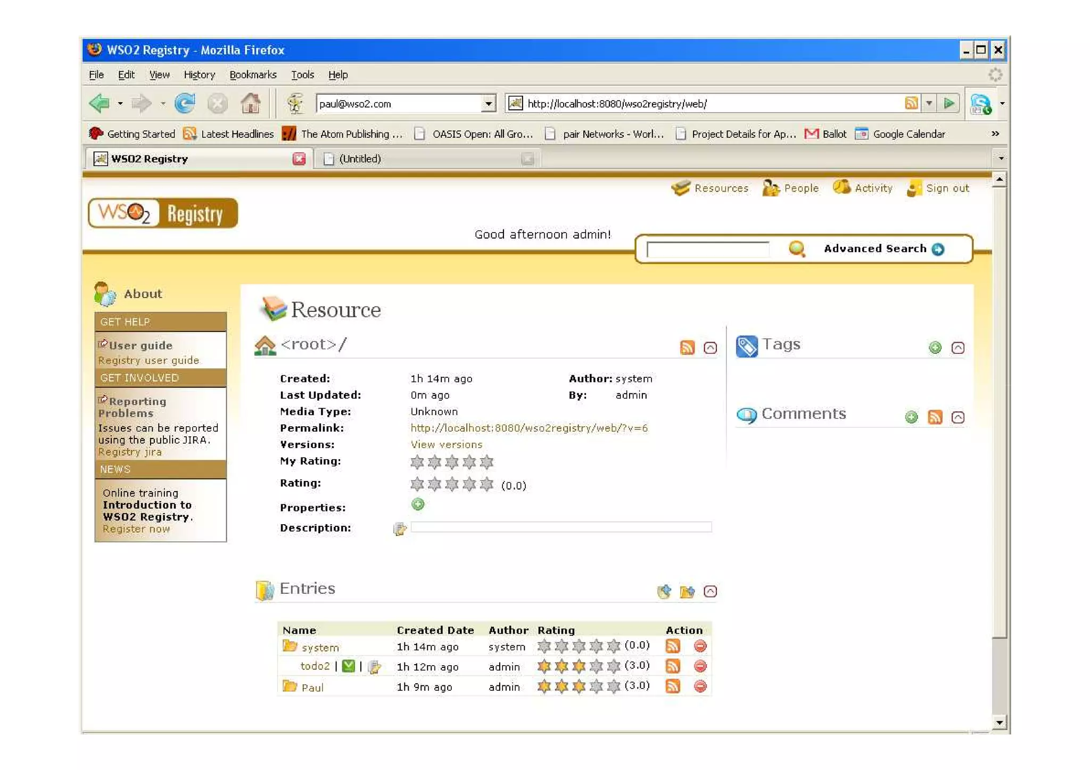Open the Activity navigation link
Viewport: 1090px width, 770px height.
(863, 188)
